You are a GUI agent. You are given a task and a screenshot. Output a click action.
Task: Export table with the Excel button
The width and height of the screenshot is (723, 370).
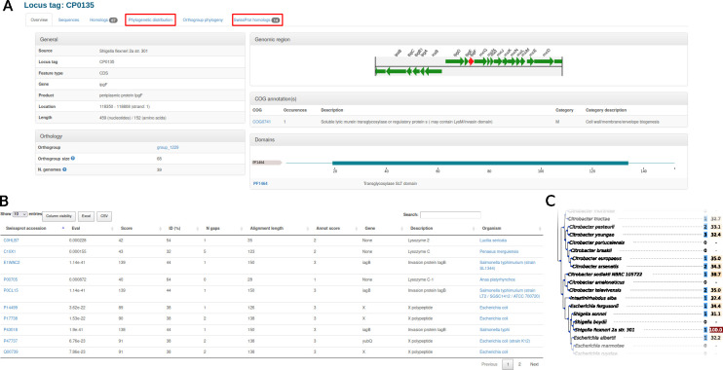pyautogui.click(x=86, y=216)
